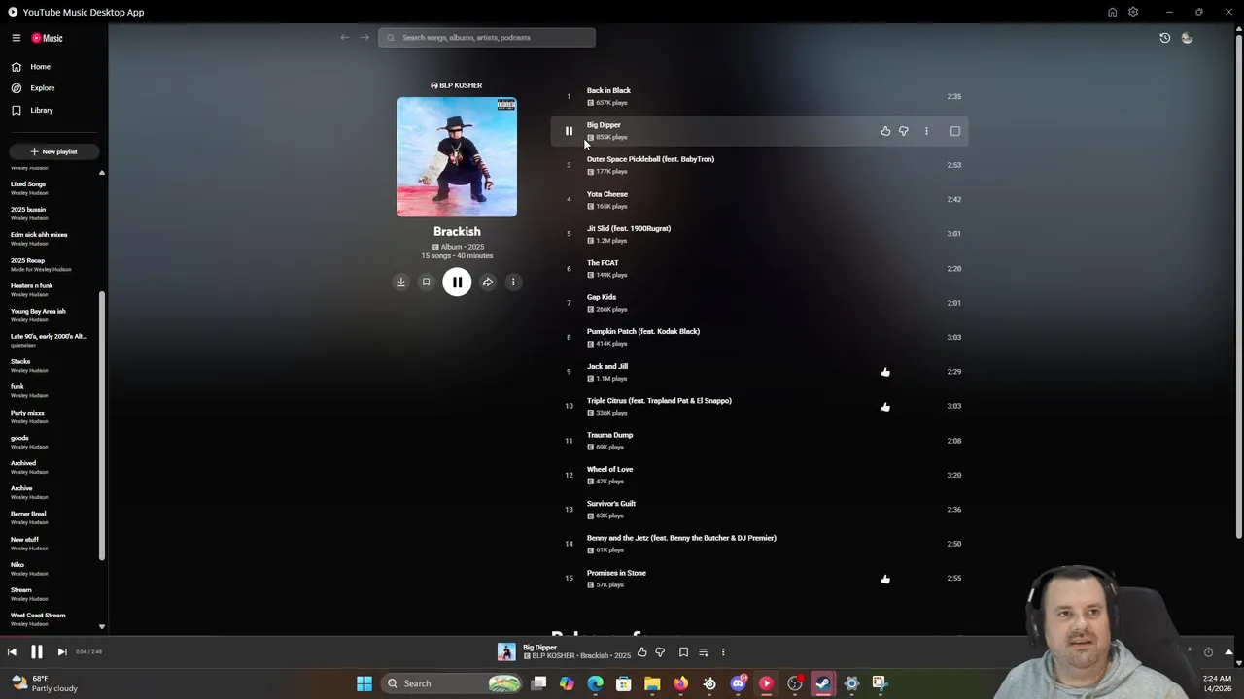Viewport: 1244px width, 699px height.
Task: Play the track Yota Cheese
Action: (607, 194)
